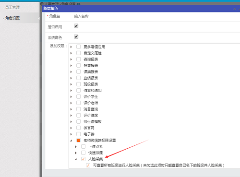Screen dimensions: 240x177
Task: Check the 班级报表 permission box
Action: tap(78, 84)
